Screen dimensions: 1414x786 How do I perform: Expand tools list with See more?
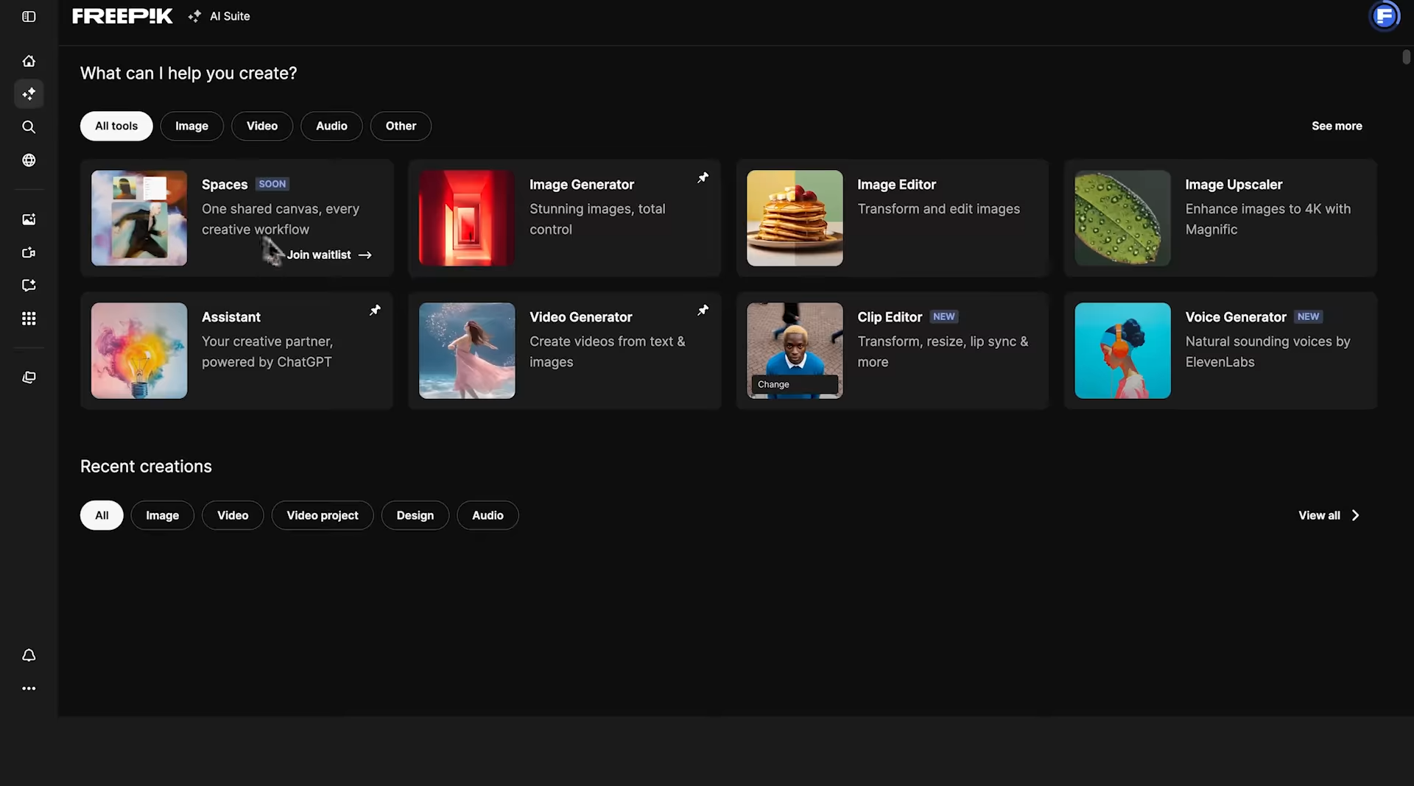(x=1336, y=126)
